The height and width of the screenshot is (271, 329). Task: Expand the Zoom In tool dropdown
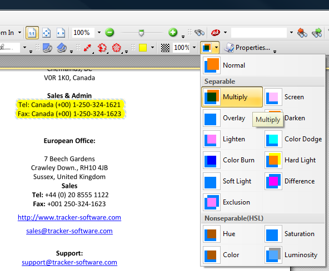(x=19, y=33)
